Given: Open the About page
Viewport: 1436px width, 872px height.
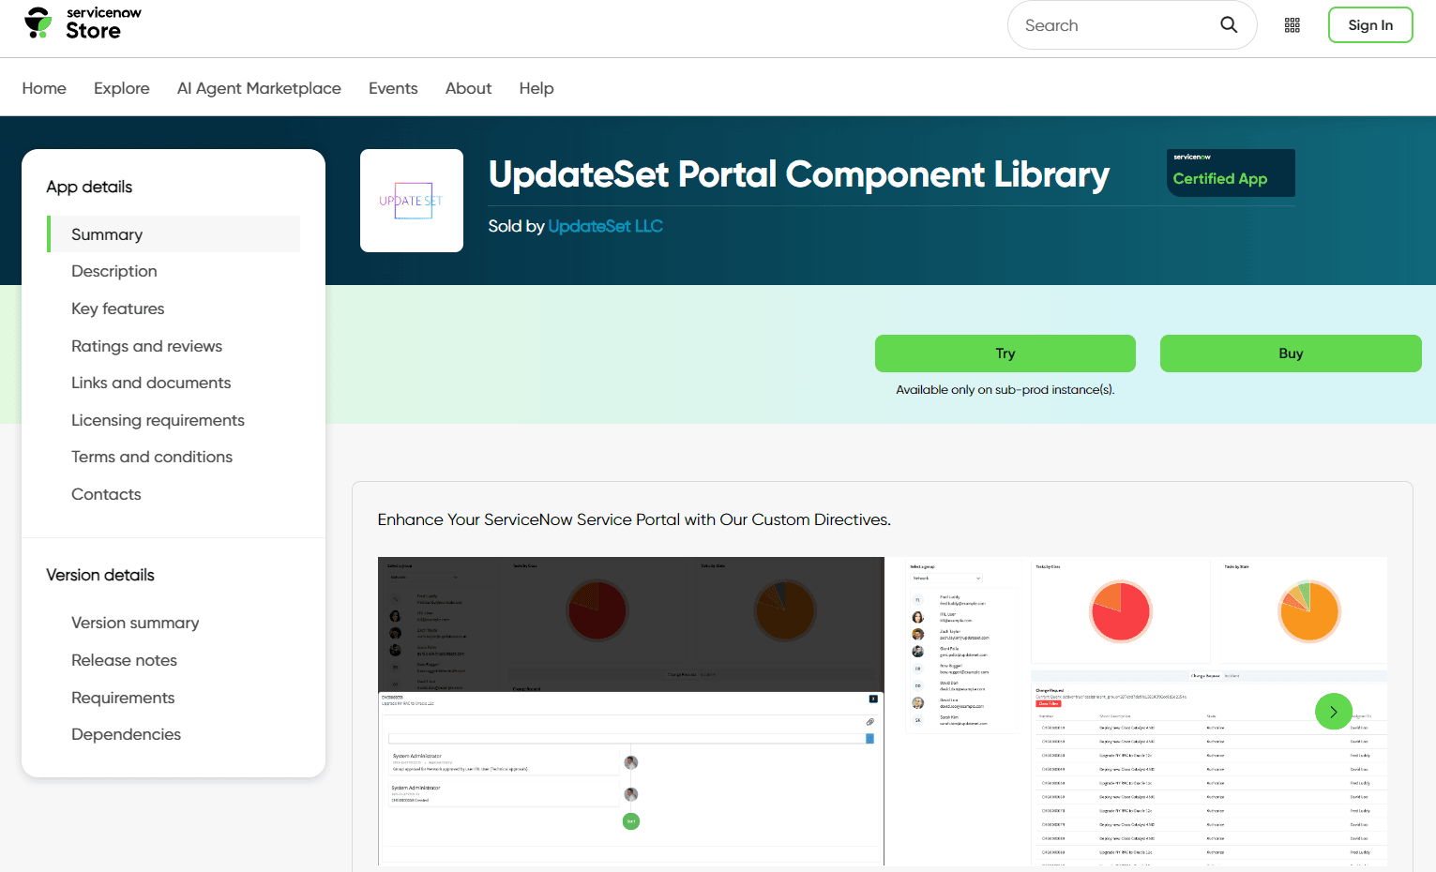Looking at the screenshot, I should click(468, 87).
